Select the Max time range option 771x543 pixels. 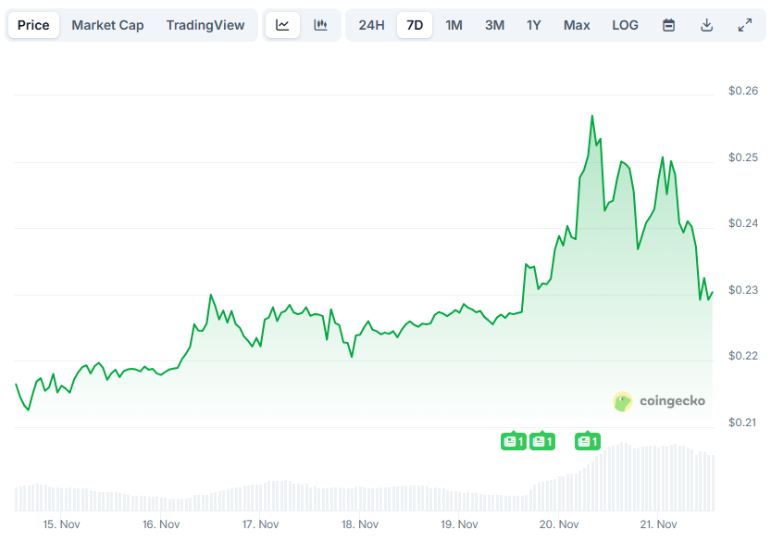pos(577,25)
